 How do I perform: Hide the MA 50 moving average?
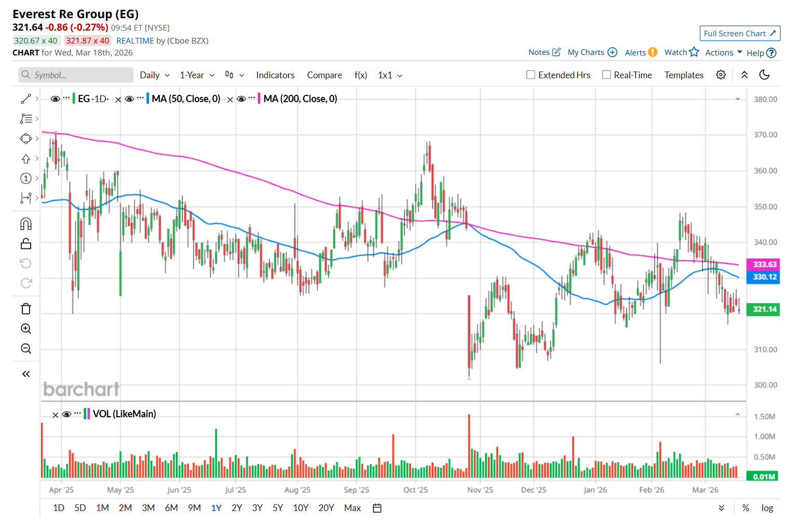(129, 98)
